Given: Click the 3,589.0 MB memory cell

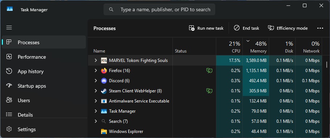Looking at the screenshot, I should coord(256,60).
